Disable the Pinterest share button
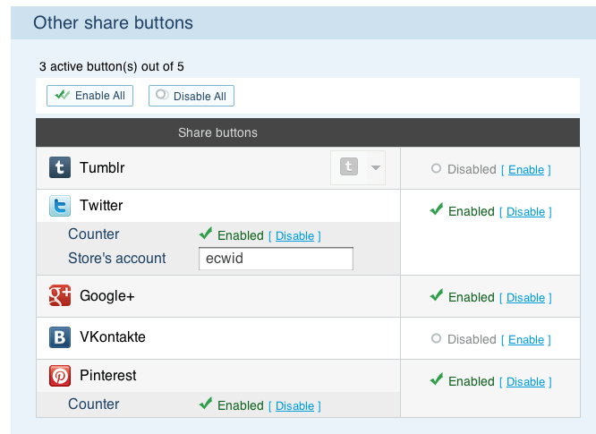This screenshot has height=434, width=596. pos(525,382)
